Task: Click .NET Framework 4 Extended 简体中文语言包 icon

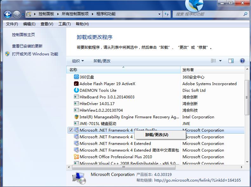Action: [x=76, y=150]
